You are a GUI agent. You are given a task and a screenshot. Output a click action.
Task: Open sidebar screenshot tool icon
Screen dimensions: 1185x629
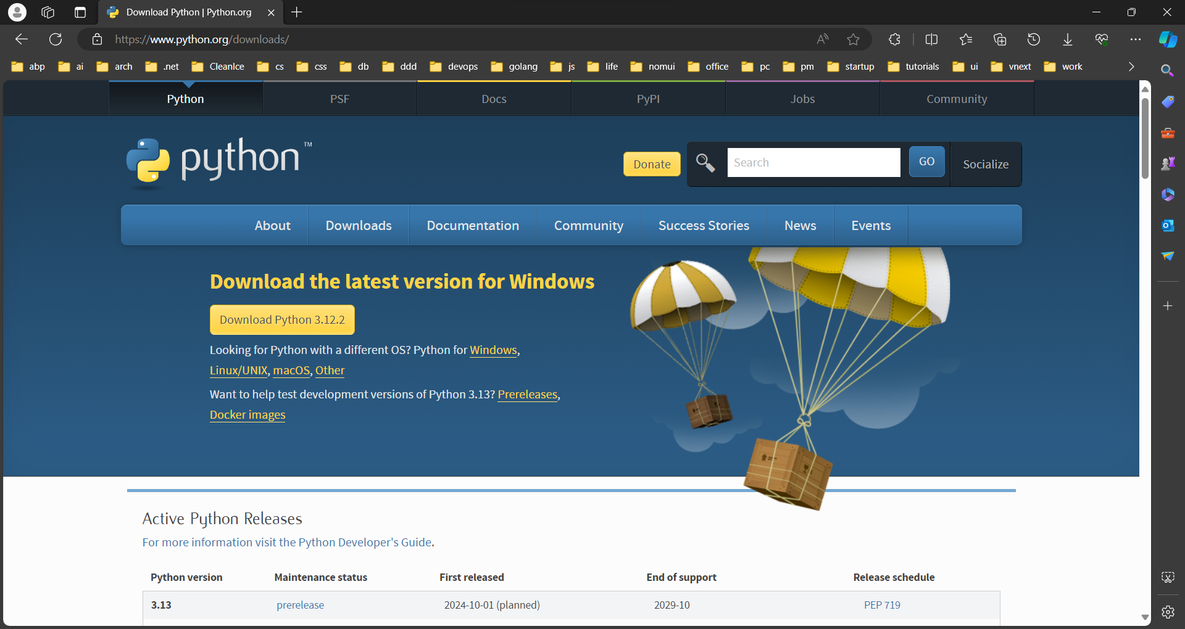click(x=1168, y=577)
